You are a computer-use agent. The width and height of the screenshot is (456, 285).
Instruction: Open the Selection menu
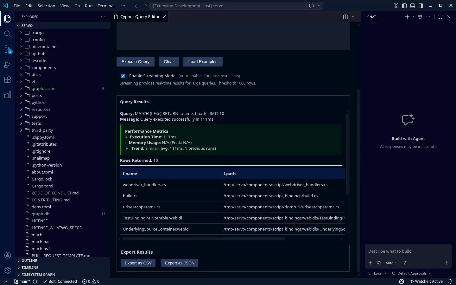coord(46,6)
